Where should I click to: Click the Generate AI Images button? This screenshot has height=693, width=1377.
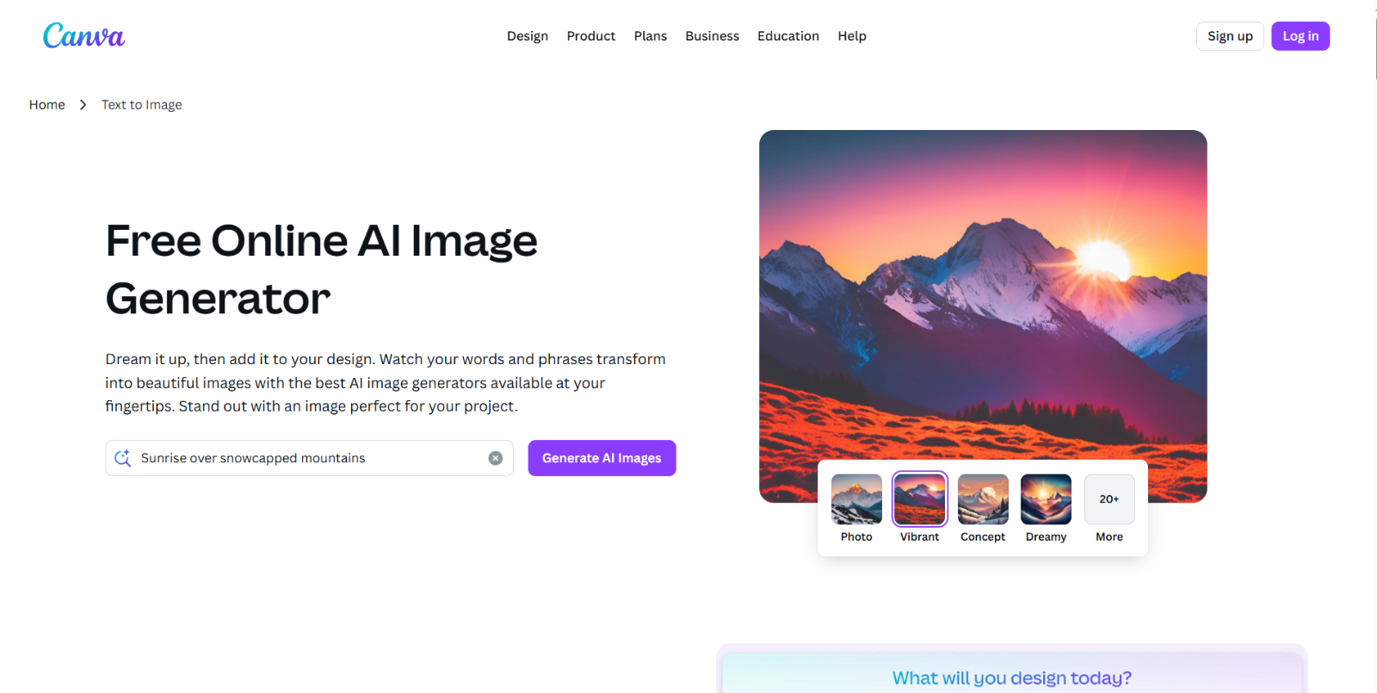click(602, 458)
